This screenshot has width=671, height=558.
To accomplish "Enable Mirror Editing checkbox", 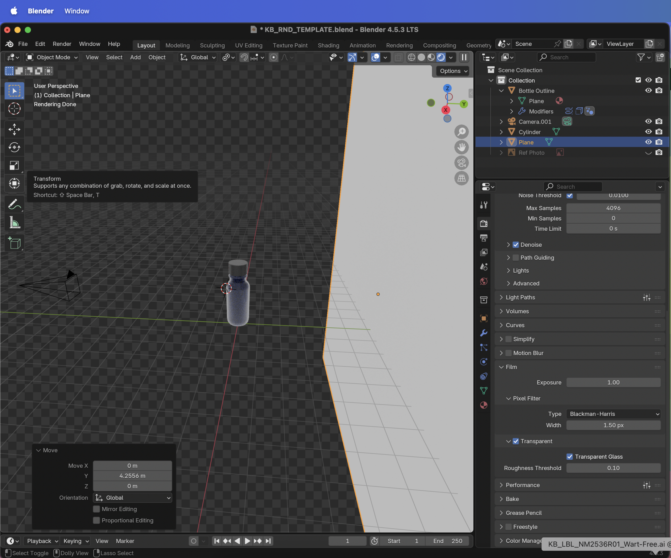I will pyautogui.click(x=96, y=509).
